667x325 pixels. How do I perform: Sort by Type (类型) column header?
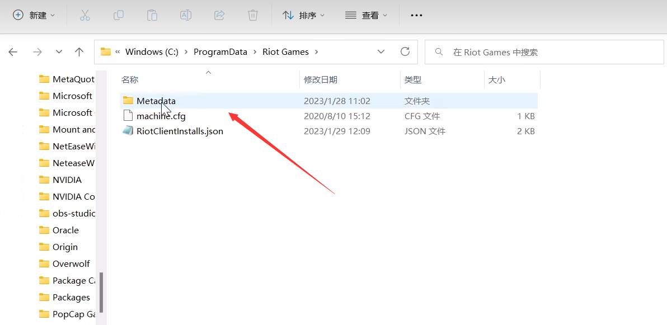click(x=412, y=79)
